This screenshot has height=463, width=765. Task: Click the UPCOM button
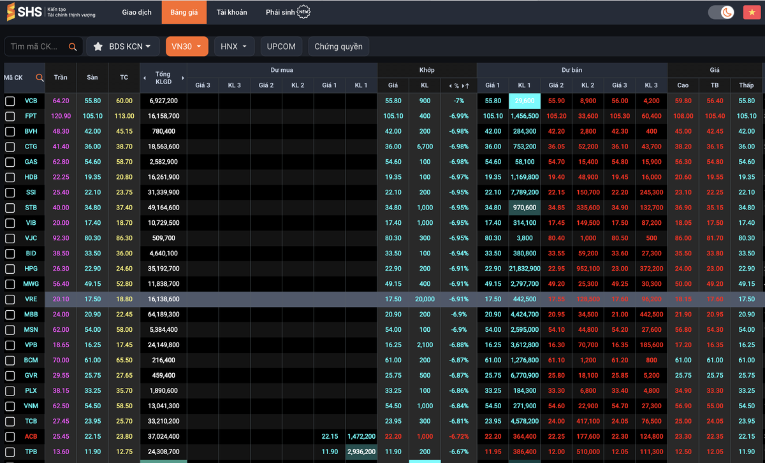click(281, 46)
